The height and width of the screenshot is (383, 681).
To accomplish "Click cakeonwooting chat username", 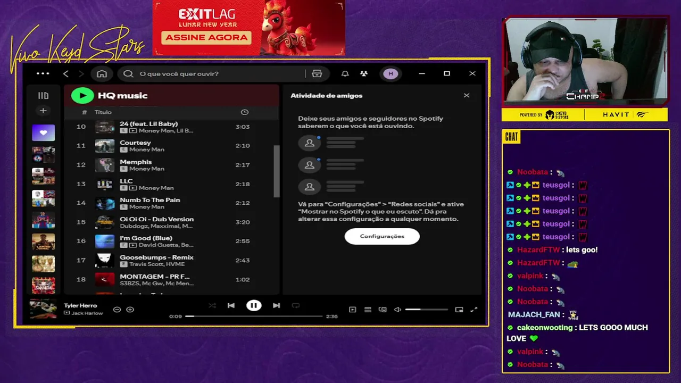I will point(545,328).
